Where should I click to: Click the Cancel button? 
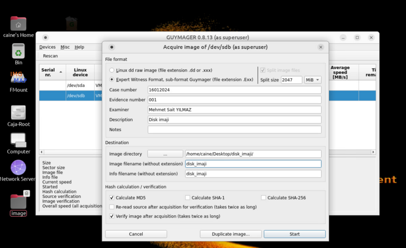(136, 234)
